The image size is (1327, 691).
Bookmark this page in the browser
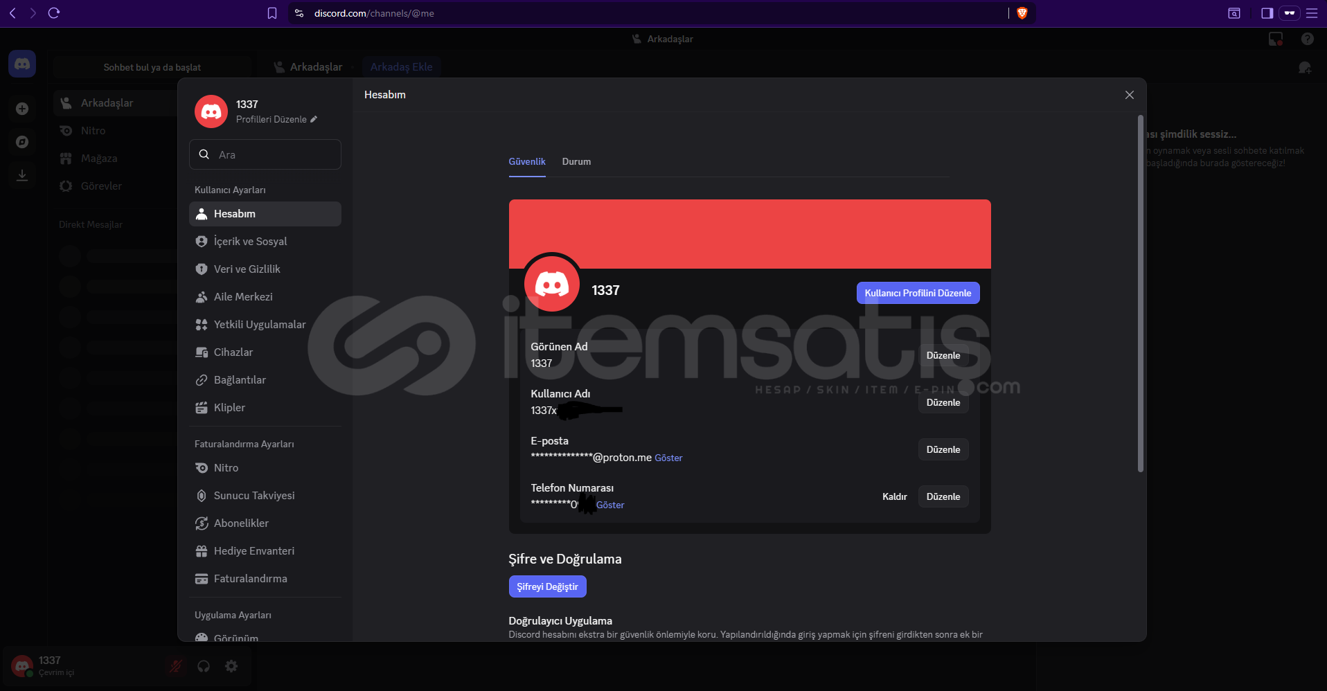pyautogui.click(x=272, y=13)
